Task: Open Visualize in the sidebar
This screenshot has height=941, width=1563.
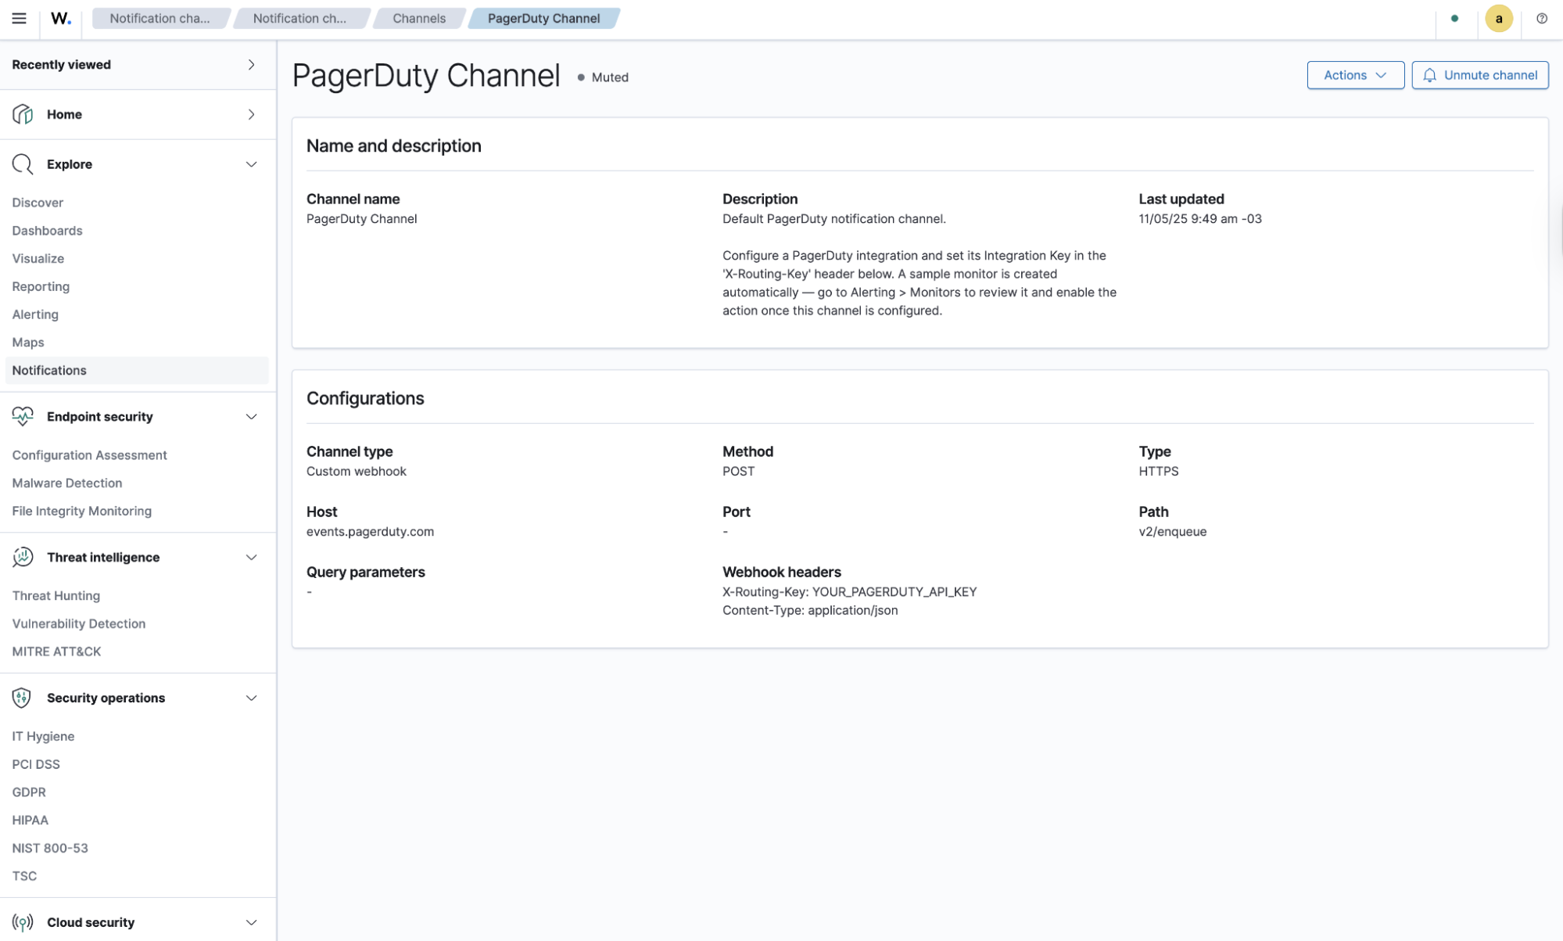Action: [x=38, y=258]
